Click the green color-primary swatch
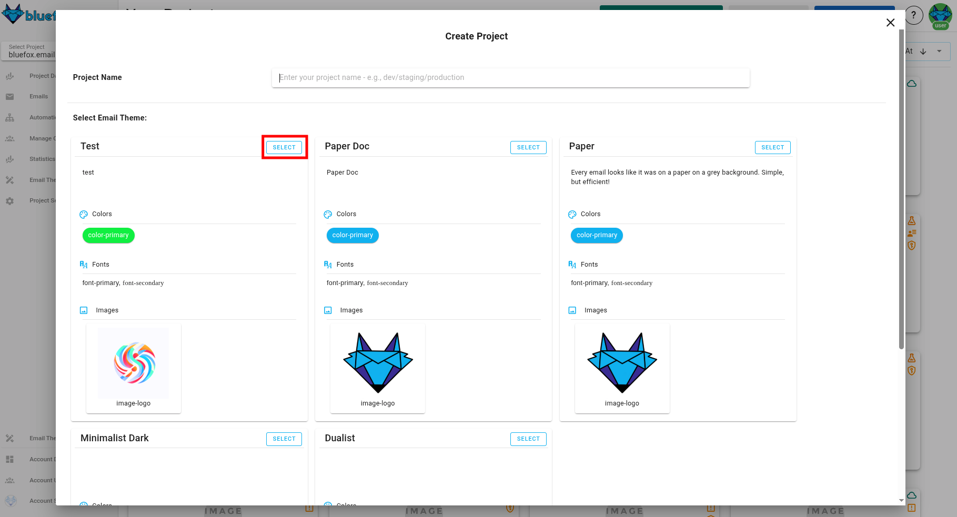 pyautogui.click(x=108, y=235)
